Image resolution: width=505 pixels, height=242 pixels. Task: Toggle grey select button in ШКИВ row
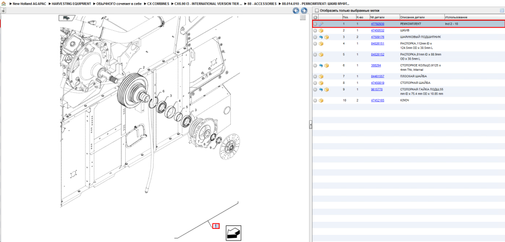[316, 31]
